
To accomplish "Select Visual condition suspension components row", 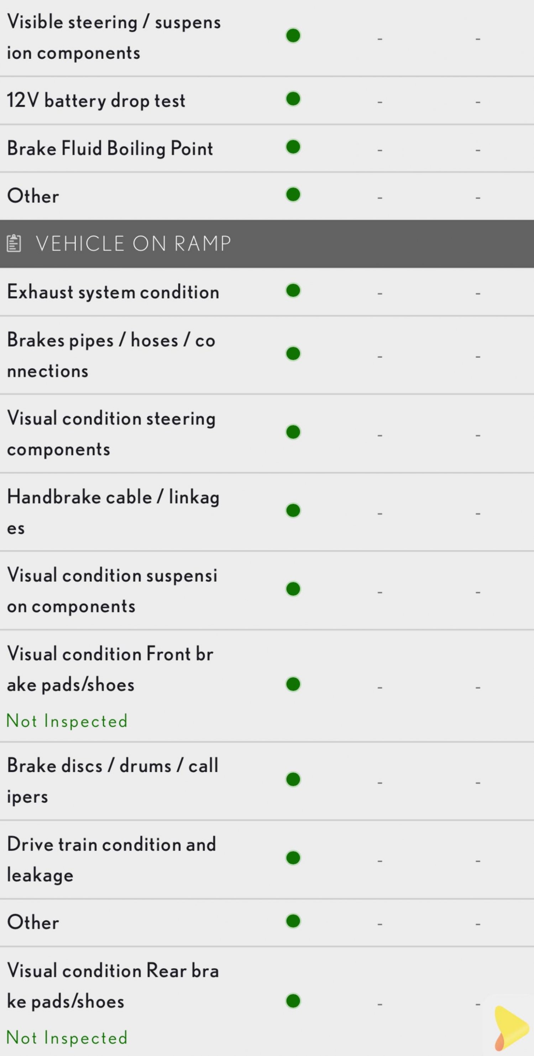I will pos(267,590).
